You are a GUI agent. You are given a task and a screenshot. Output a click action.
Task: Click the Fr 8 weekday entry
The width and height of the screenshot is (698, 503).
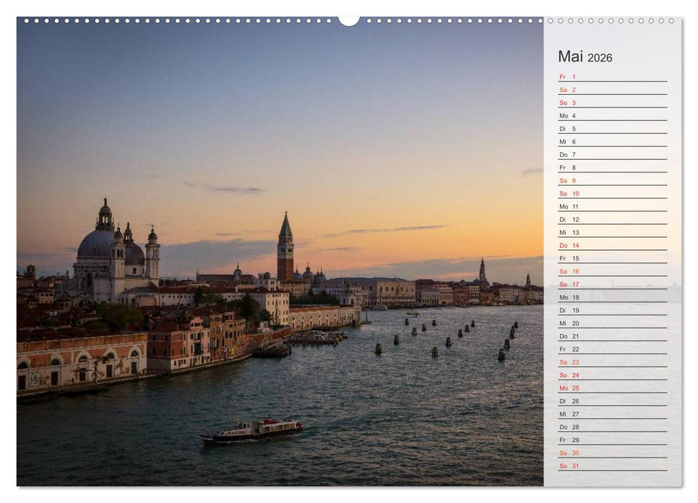point(568,169)
